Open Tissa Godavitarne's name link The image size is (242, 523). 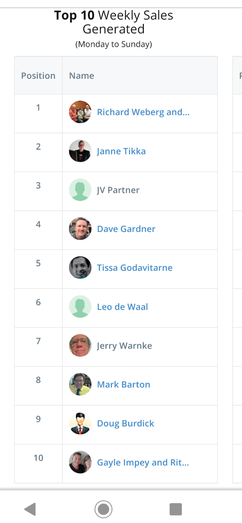tap(135, 268)
